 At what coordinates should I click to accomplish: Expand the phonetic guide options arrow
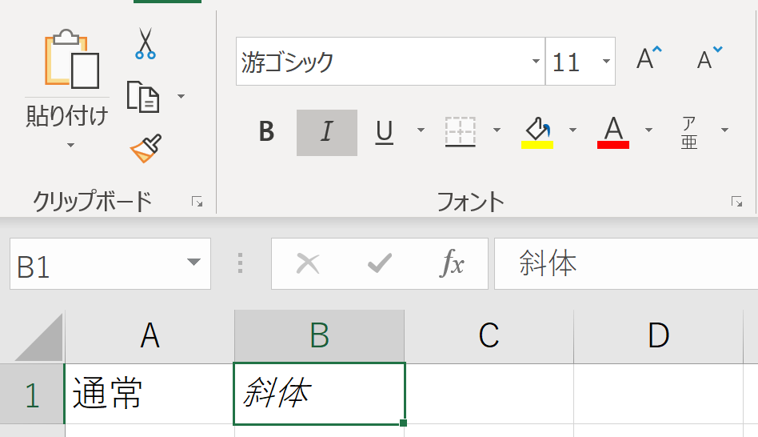pos(724,130)
